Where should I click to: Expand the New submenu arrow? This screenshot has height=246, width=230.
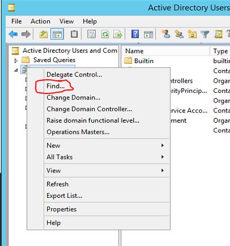(162, 145)
